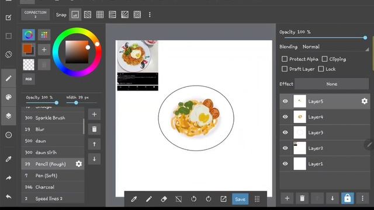Open dotted grid menu in bottom toolbar

pyautogui.click(x=257, y=199)
